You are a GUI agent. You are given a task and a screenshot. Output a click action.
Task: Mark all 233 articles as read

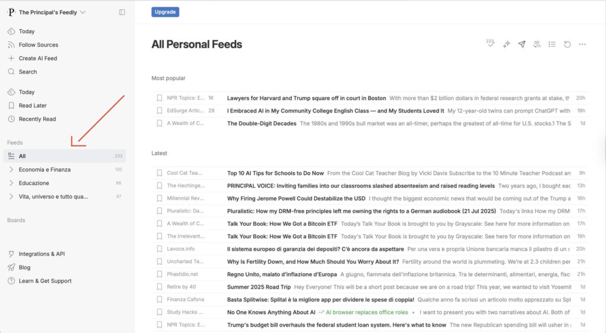point(491,44)
